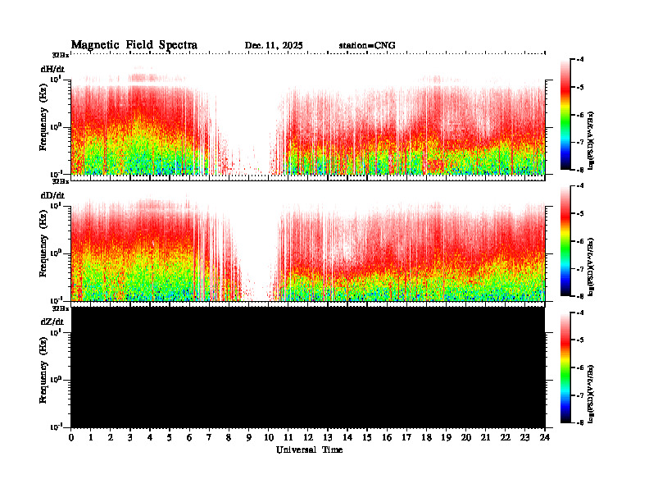Click the "-6" value on dD/dt color bar

click(x=581, y=241)
